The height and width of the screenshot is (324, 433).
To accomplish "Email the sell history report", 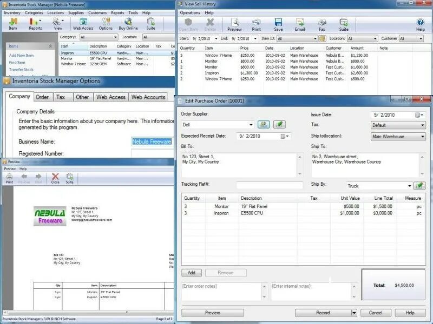I will (x=300, y=23).
